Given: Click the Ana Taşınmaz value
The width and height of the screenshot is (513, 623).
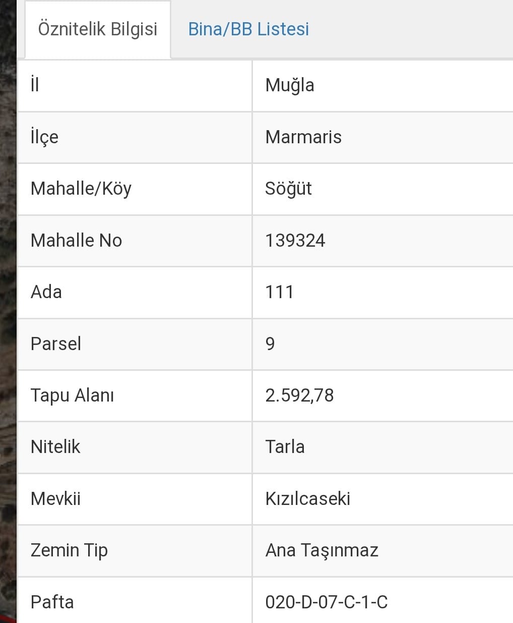Looking at the screenshot, I should 322,550.
